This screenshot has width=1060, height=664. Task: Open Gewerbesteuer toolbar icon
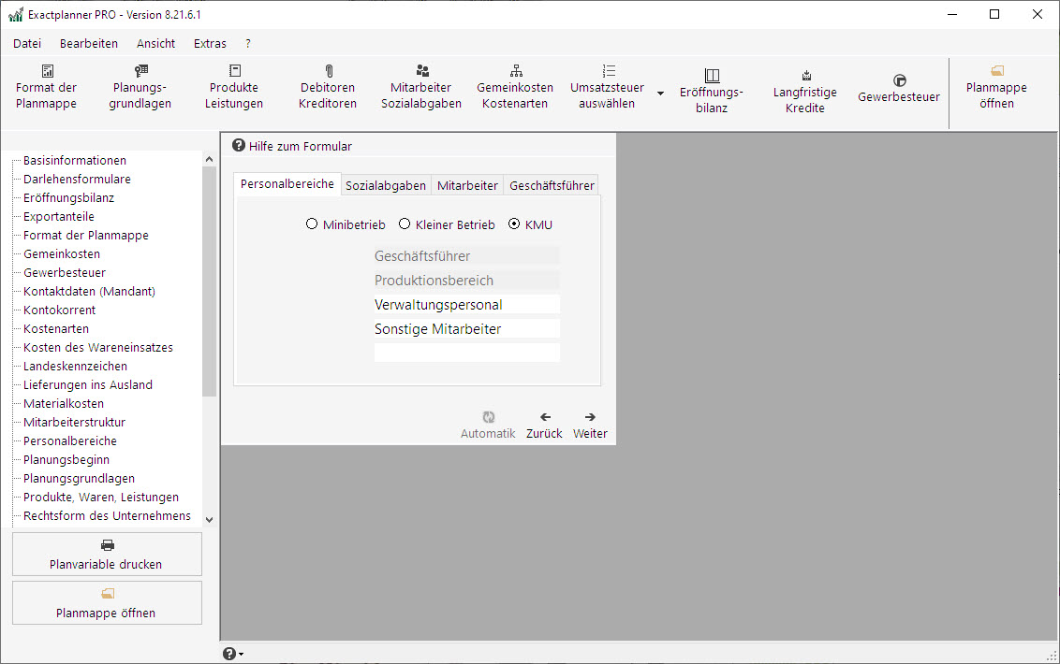[x=899, y=80]
